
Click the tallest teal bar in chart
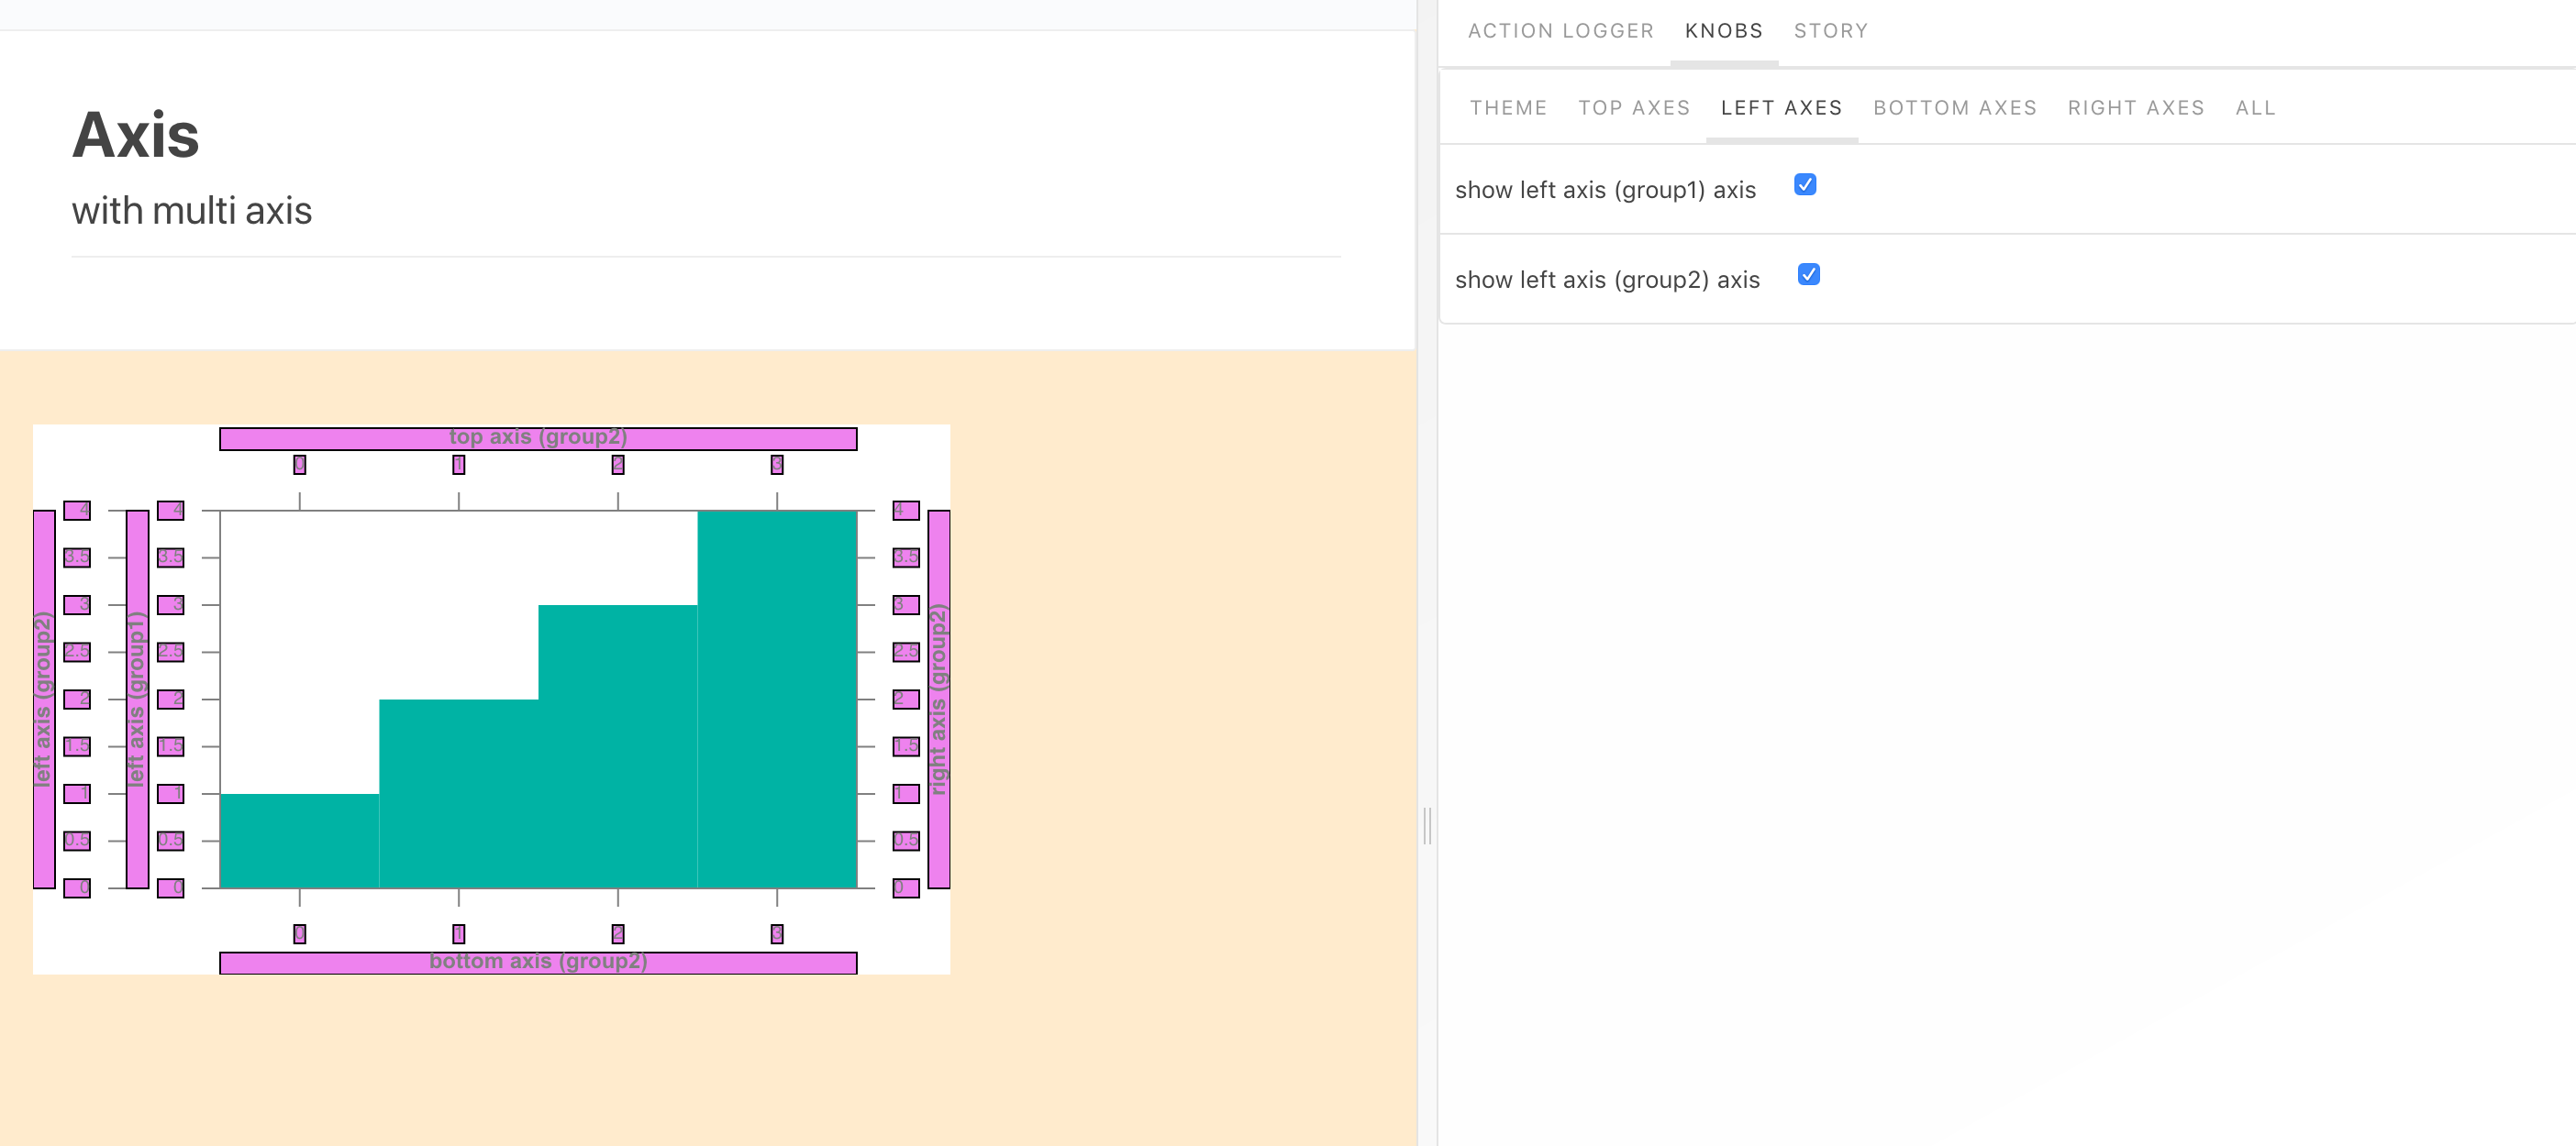[776, 700]
